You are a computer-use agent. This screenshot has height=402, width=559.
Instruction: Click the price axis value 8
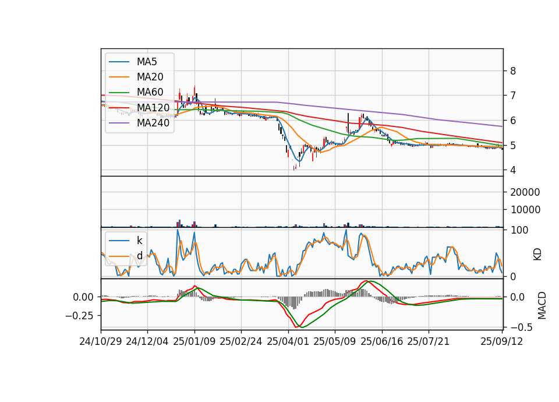[x=513, y=71]
